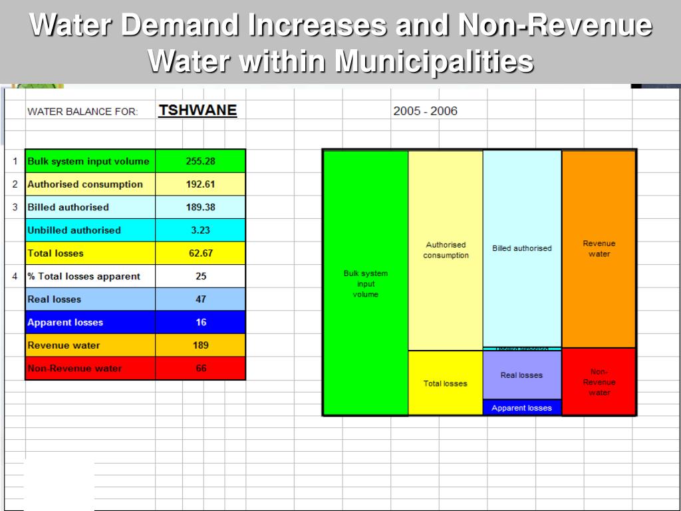Click the '2005 - 2006' period text
The image size is (681, 511).
pos(425,111)
